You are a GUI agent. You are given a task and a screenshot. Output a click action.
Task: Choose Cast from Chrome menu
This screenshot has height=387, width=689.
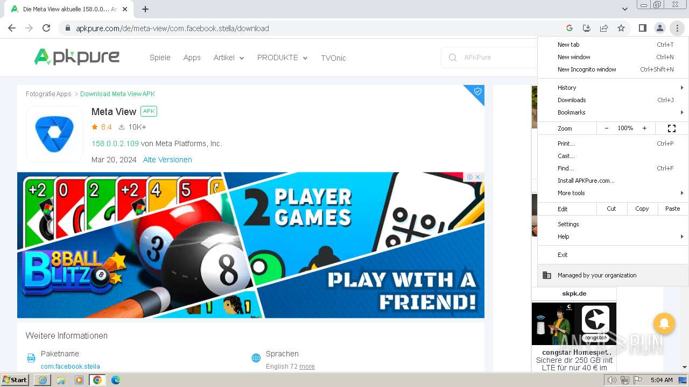[613, 156]
